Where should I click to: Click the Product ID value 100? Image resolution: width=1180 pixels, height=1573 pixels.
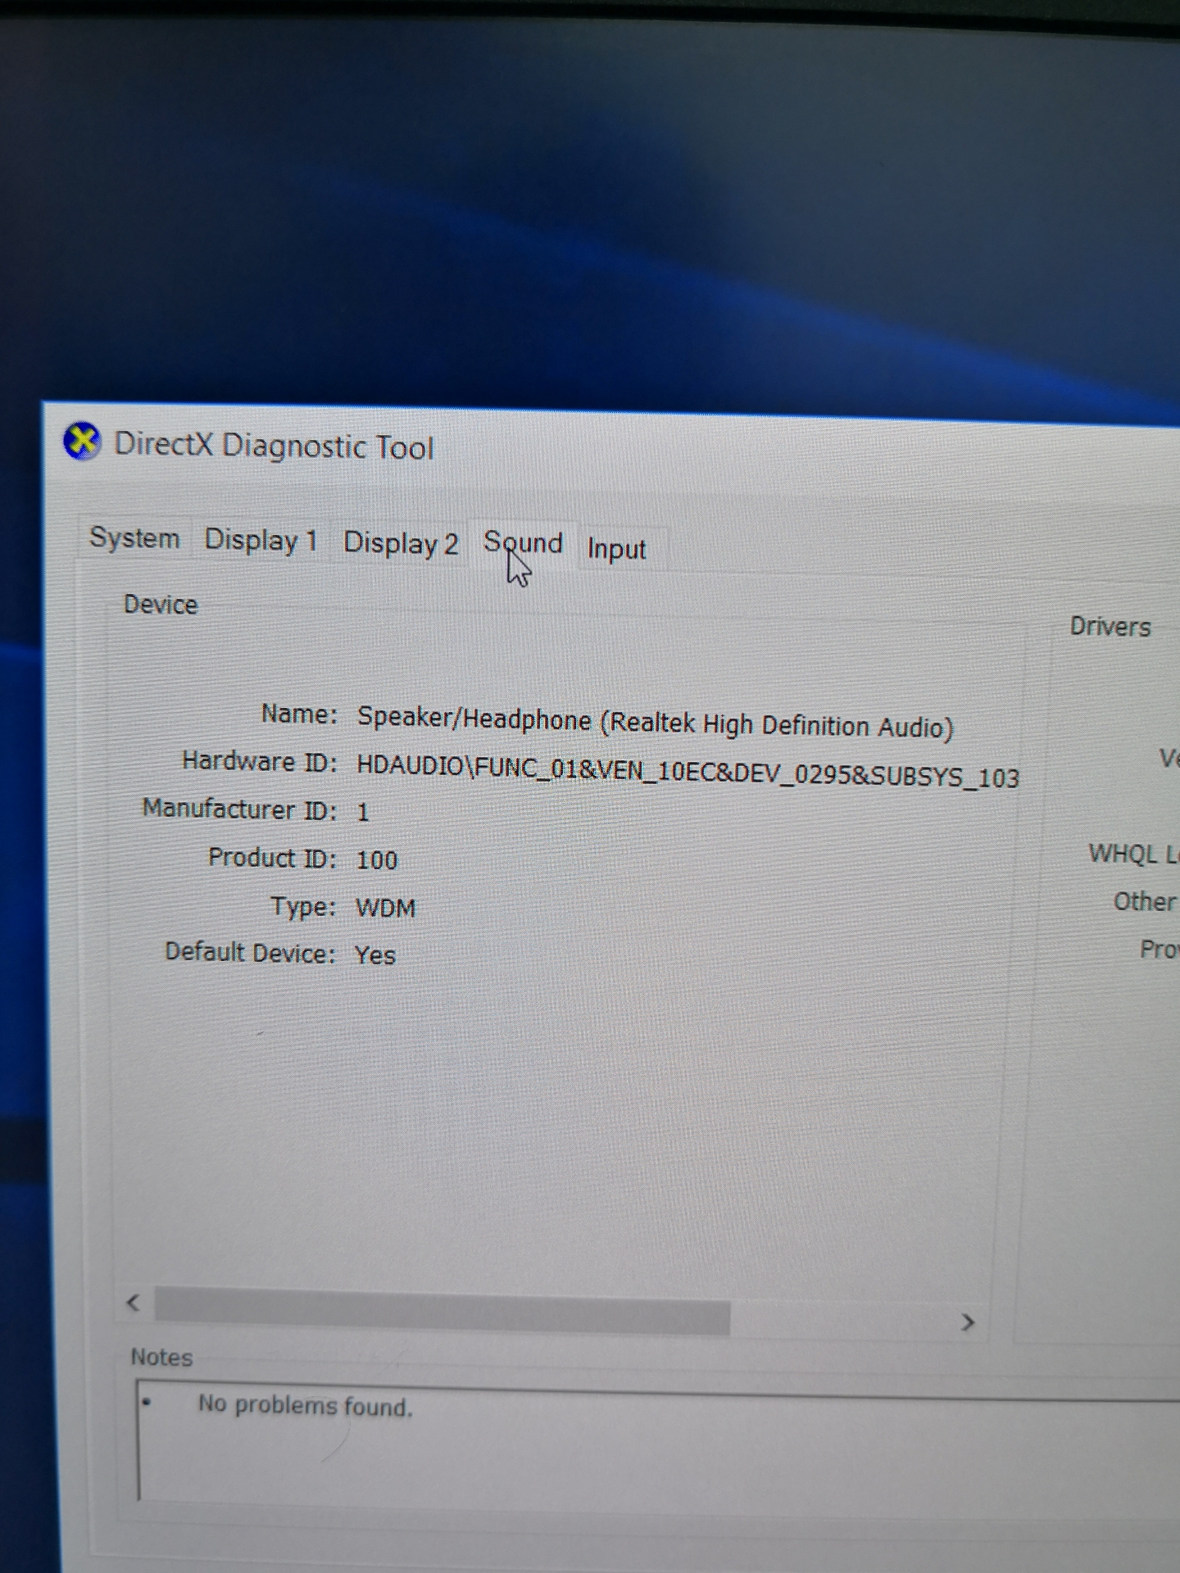[x=377, y=859]
